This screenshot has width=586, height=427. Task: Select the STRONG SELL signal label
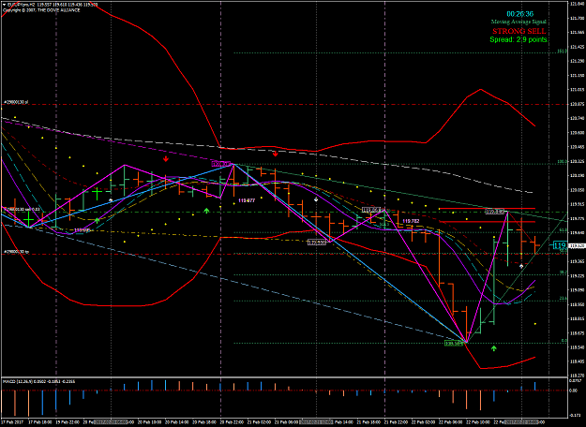coord(519,31)
